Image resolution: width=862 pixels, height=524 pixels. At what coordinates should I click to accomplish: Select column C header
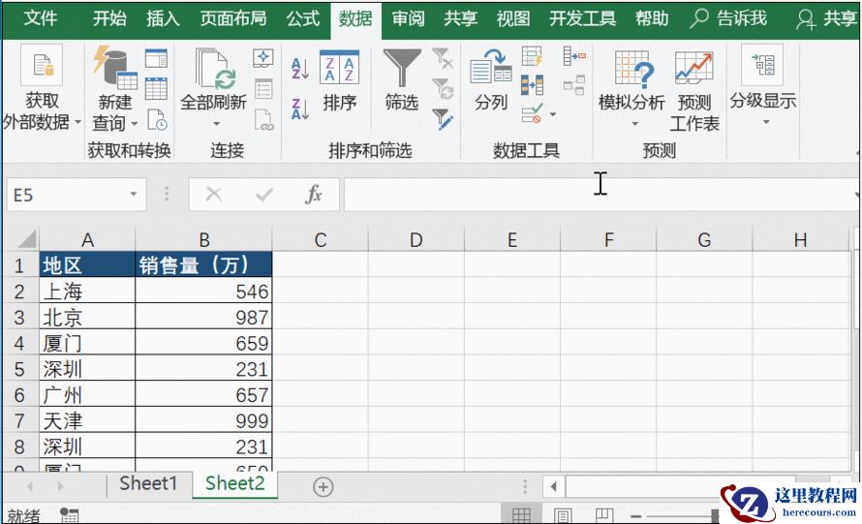pyautogui.click(x=320, y=240)
